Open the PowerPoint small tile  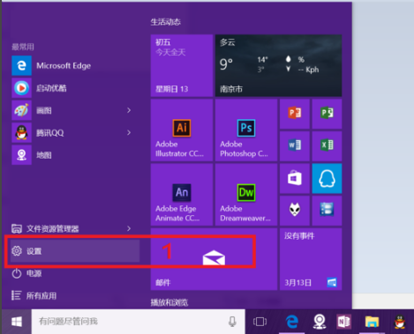pyautogui.click(x=295, y=114)
